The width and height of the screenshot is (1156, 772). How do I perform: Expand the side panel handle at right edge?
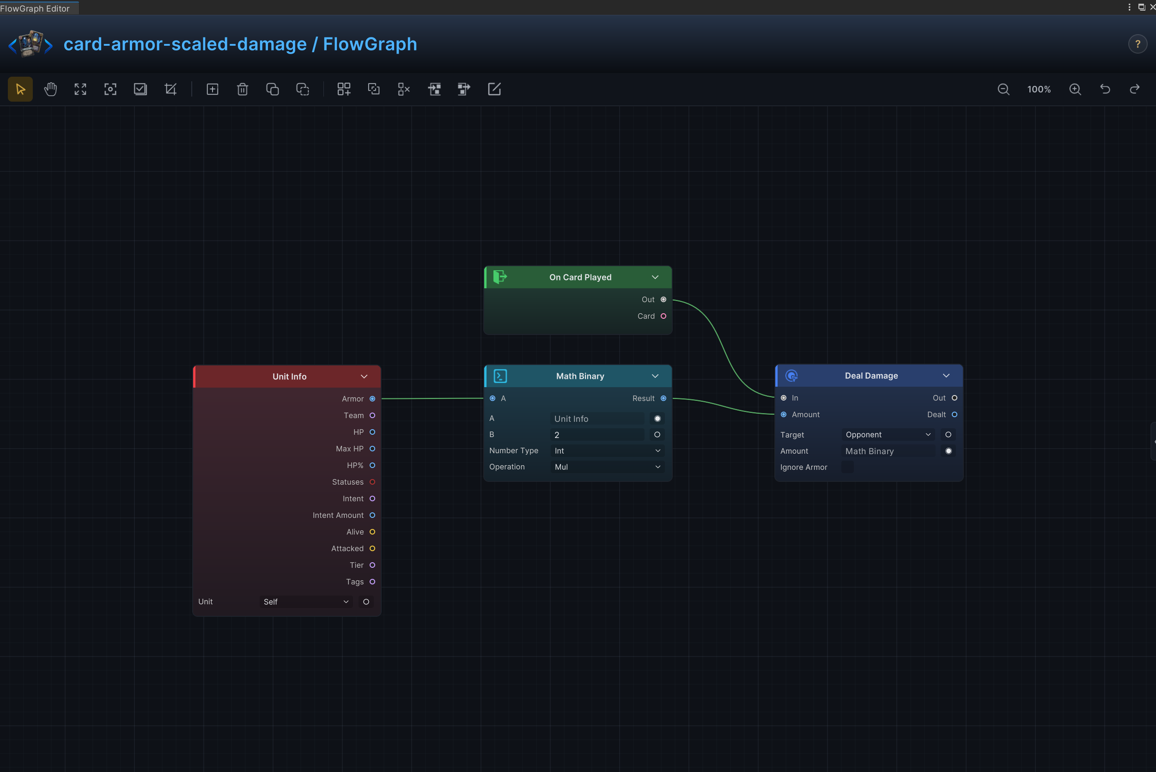[x=1153, y=441]
